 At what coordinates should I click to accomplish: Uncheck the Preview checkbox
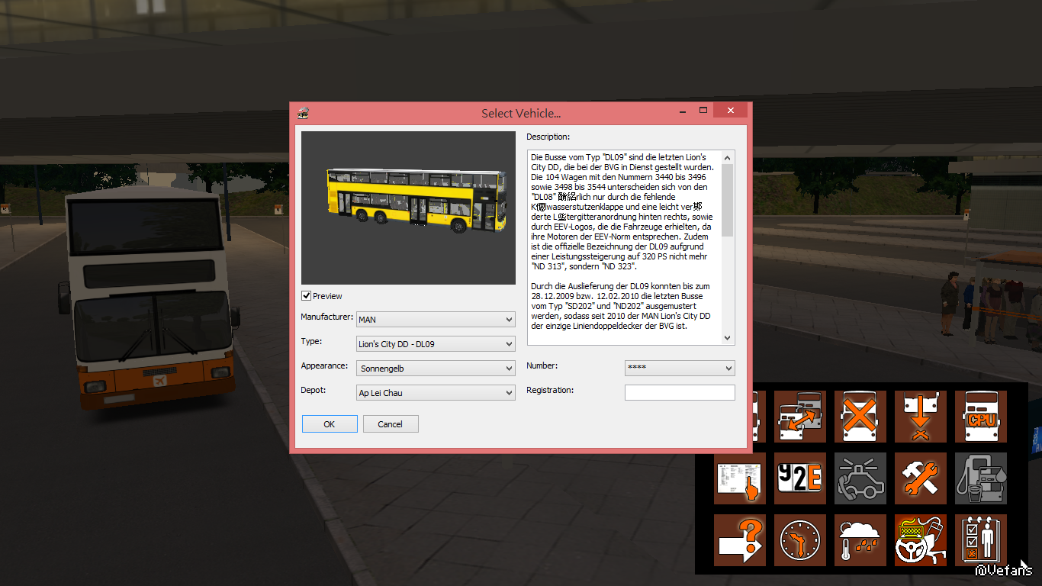click(x=307, y=296)
